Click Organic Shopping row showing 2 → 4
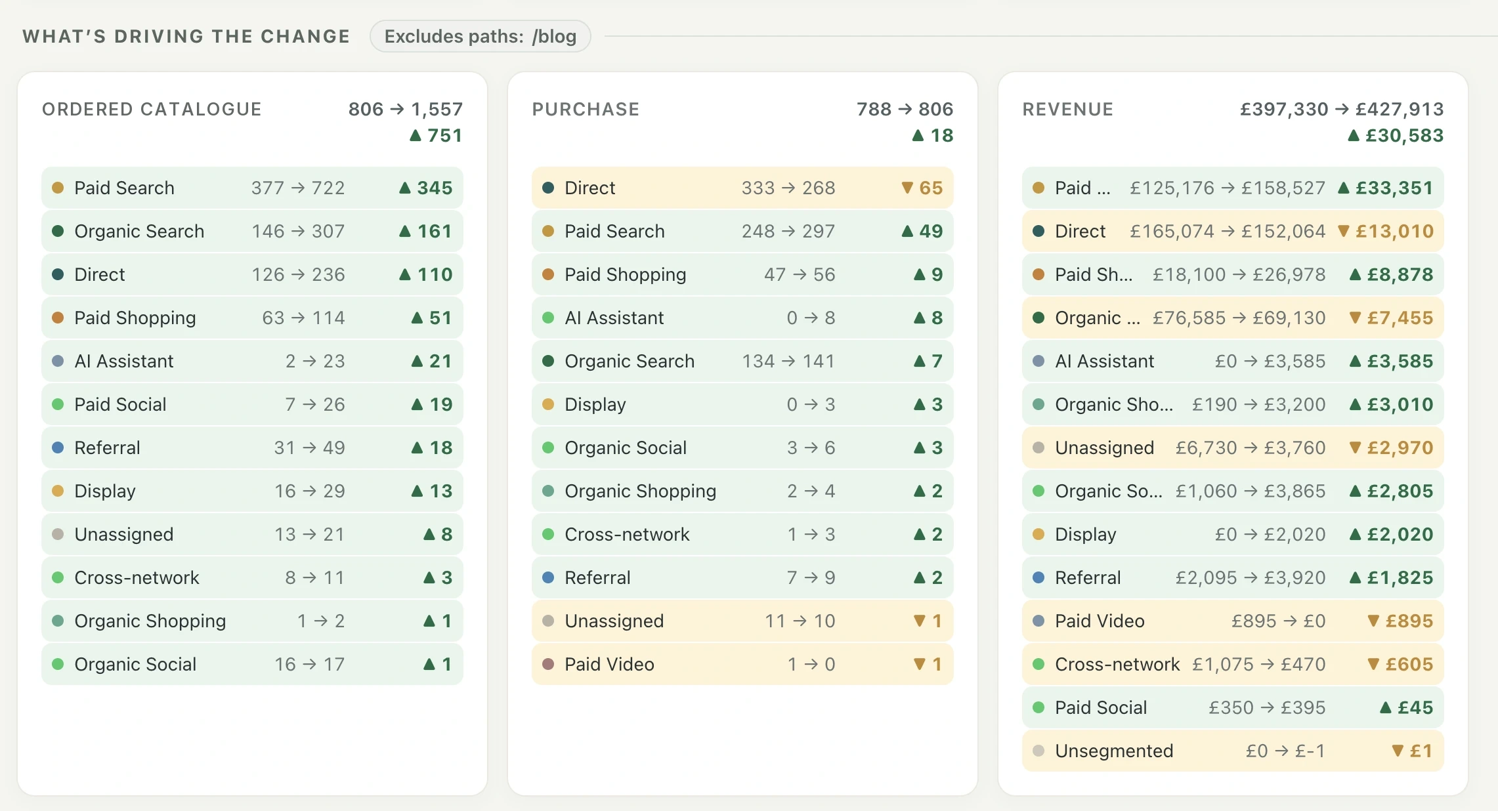 742,491
